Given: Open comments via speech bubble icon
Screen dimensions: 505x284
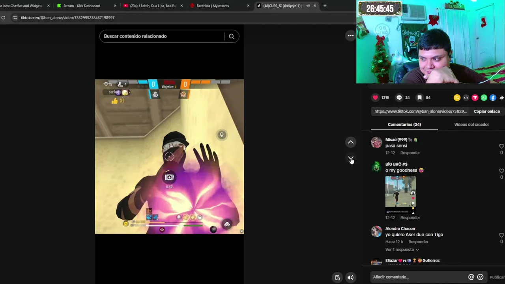Looking at the screenshot, I should coord(399,97).
